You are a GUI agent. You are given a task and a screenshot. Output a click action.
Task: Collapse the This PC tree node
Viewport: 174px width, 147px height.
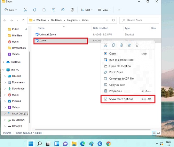coord(3,70)
